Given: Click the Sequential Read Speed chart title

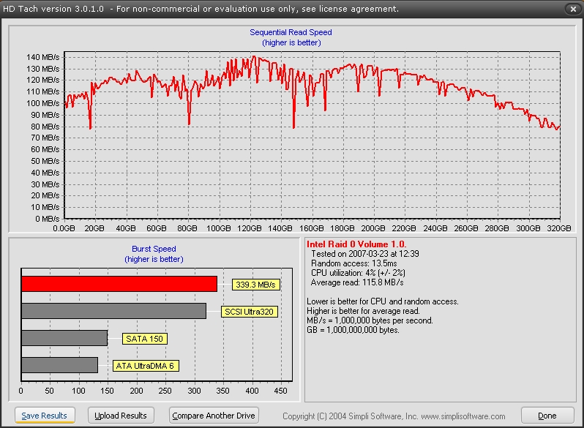Looking at the screenshot, I should tap(291, 32).
